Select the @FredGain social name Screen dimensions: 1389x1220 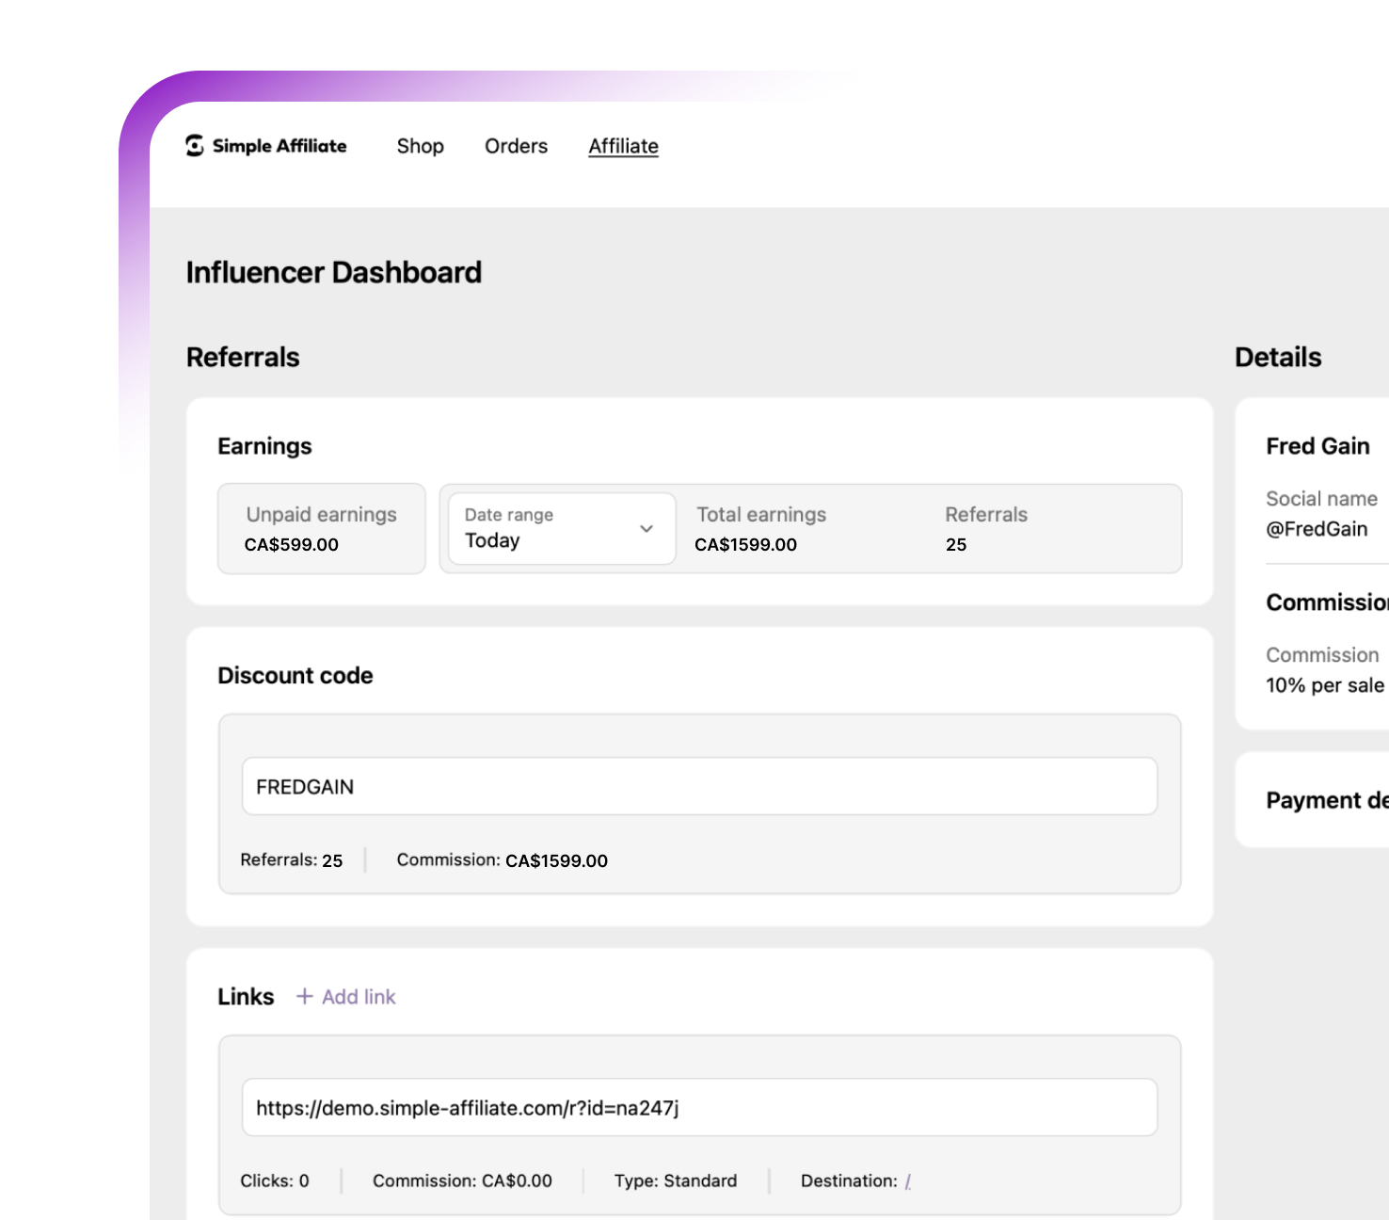(1317, 529)
